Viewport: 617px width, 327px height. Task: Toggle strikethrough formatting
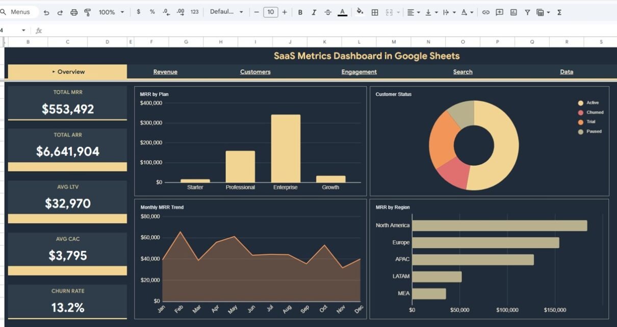[328, 12]
